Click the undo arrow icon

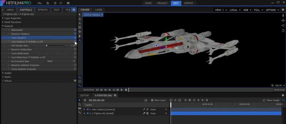[x=55, y=3]
